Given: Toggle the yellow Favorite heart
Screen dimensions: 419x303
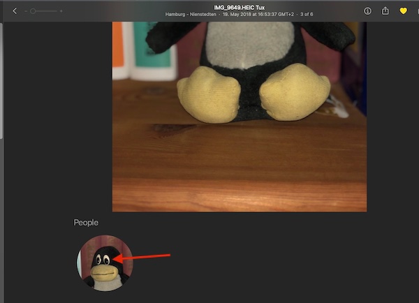Looking at the screenshot, I should click(403, 11).
